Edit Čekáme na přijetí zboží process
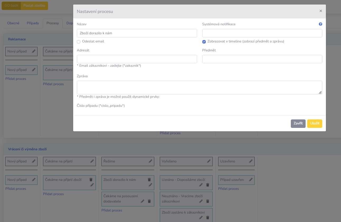Screen dimensions: 341x222 pyautogui.click(x=92, y=185)
